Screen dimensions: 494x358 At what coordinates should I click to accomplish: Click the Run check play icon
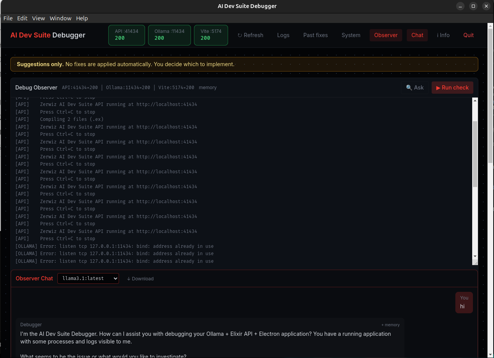[439, 88]
